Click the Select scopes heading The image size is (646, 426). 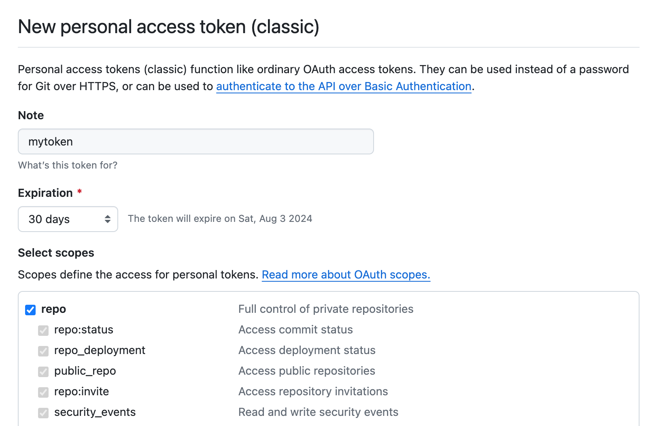[56, 253]
